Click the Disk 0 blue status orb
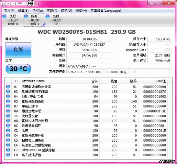Image resolution: width=177 pixels, height=164 pixels. [x=4, y=16]
